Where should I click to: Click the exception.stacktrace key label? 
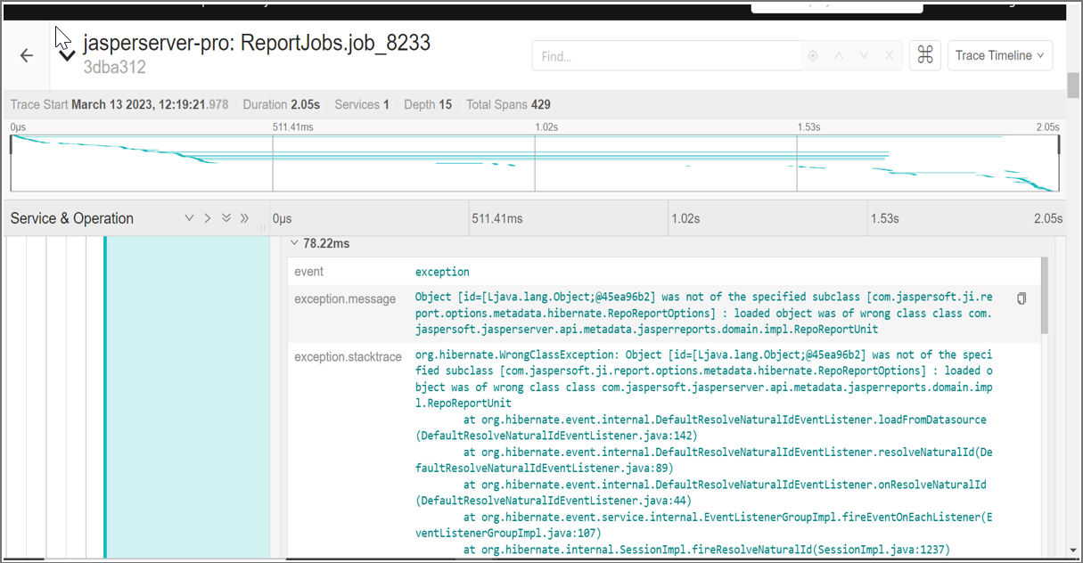(348, 357)
